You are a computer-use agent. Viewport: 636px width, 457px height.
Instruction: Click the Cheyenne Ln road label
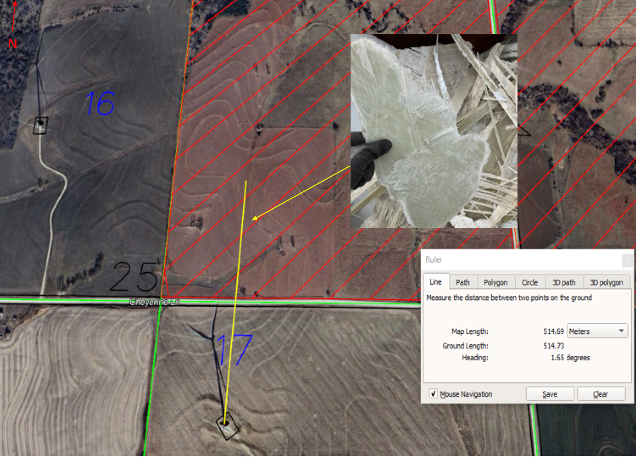click(155, 302)
